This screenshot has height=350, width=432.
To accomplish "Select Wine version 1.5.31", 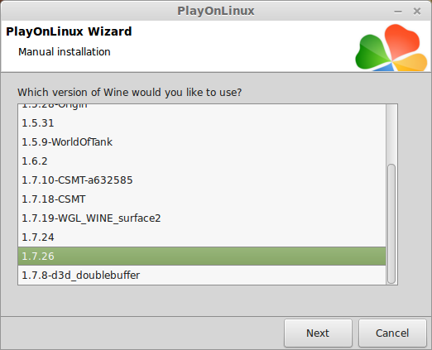I will coord(202,123).
